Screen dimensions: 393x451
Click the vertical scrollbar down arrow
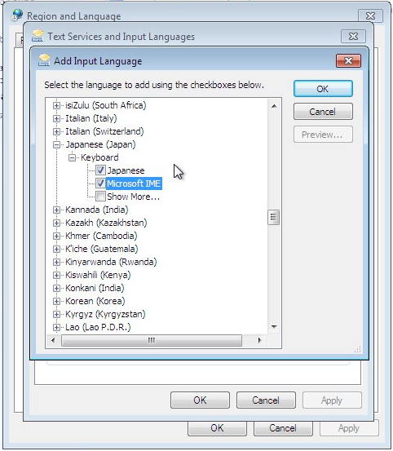pyautogui.click(x=274, y=326)
